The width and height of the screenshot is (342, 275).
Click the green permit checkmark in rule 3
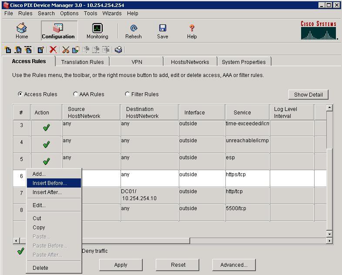tap(46, 127)
